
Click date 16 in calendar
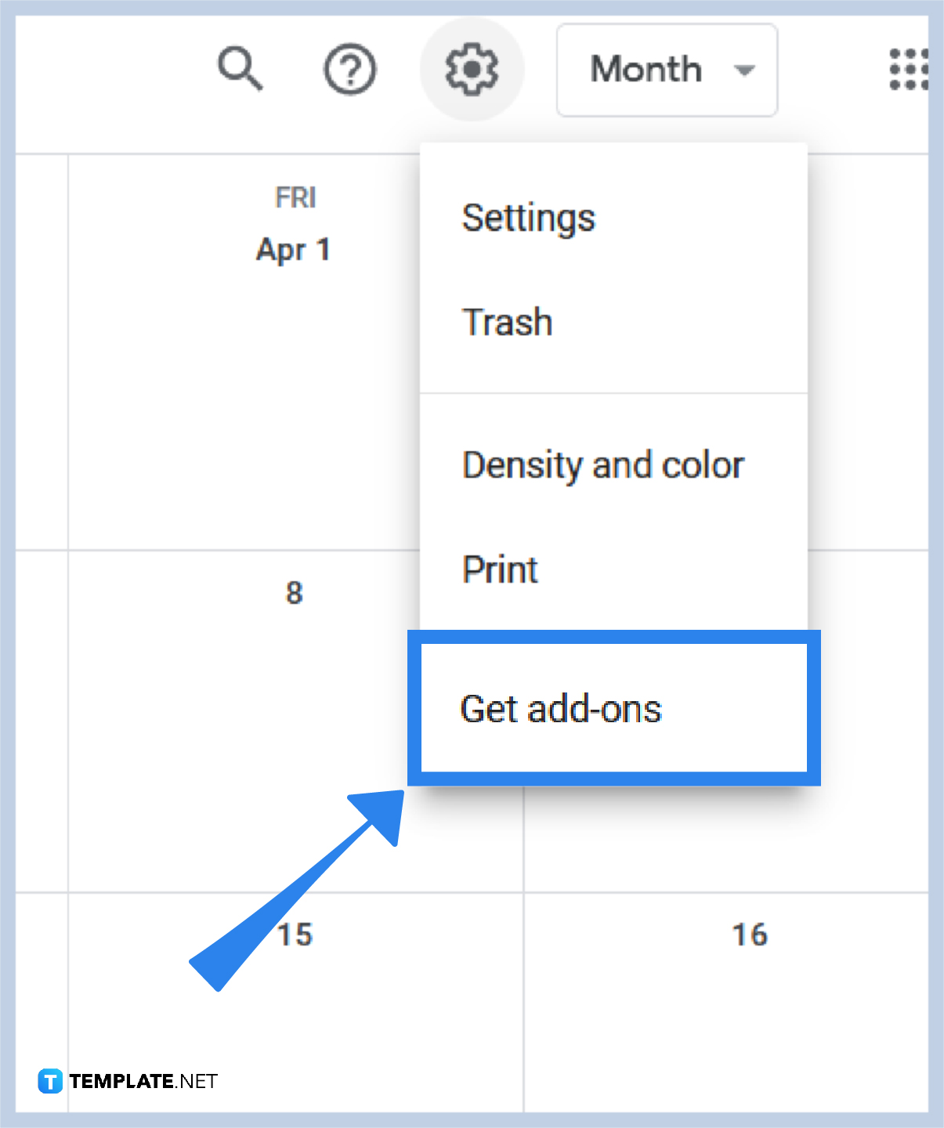coord(750,935)
